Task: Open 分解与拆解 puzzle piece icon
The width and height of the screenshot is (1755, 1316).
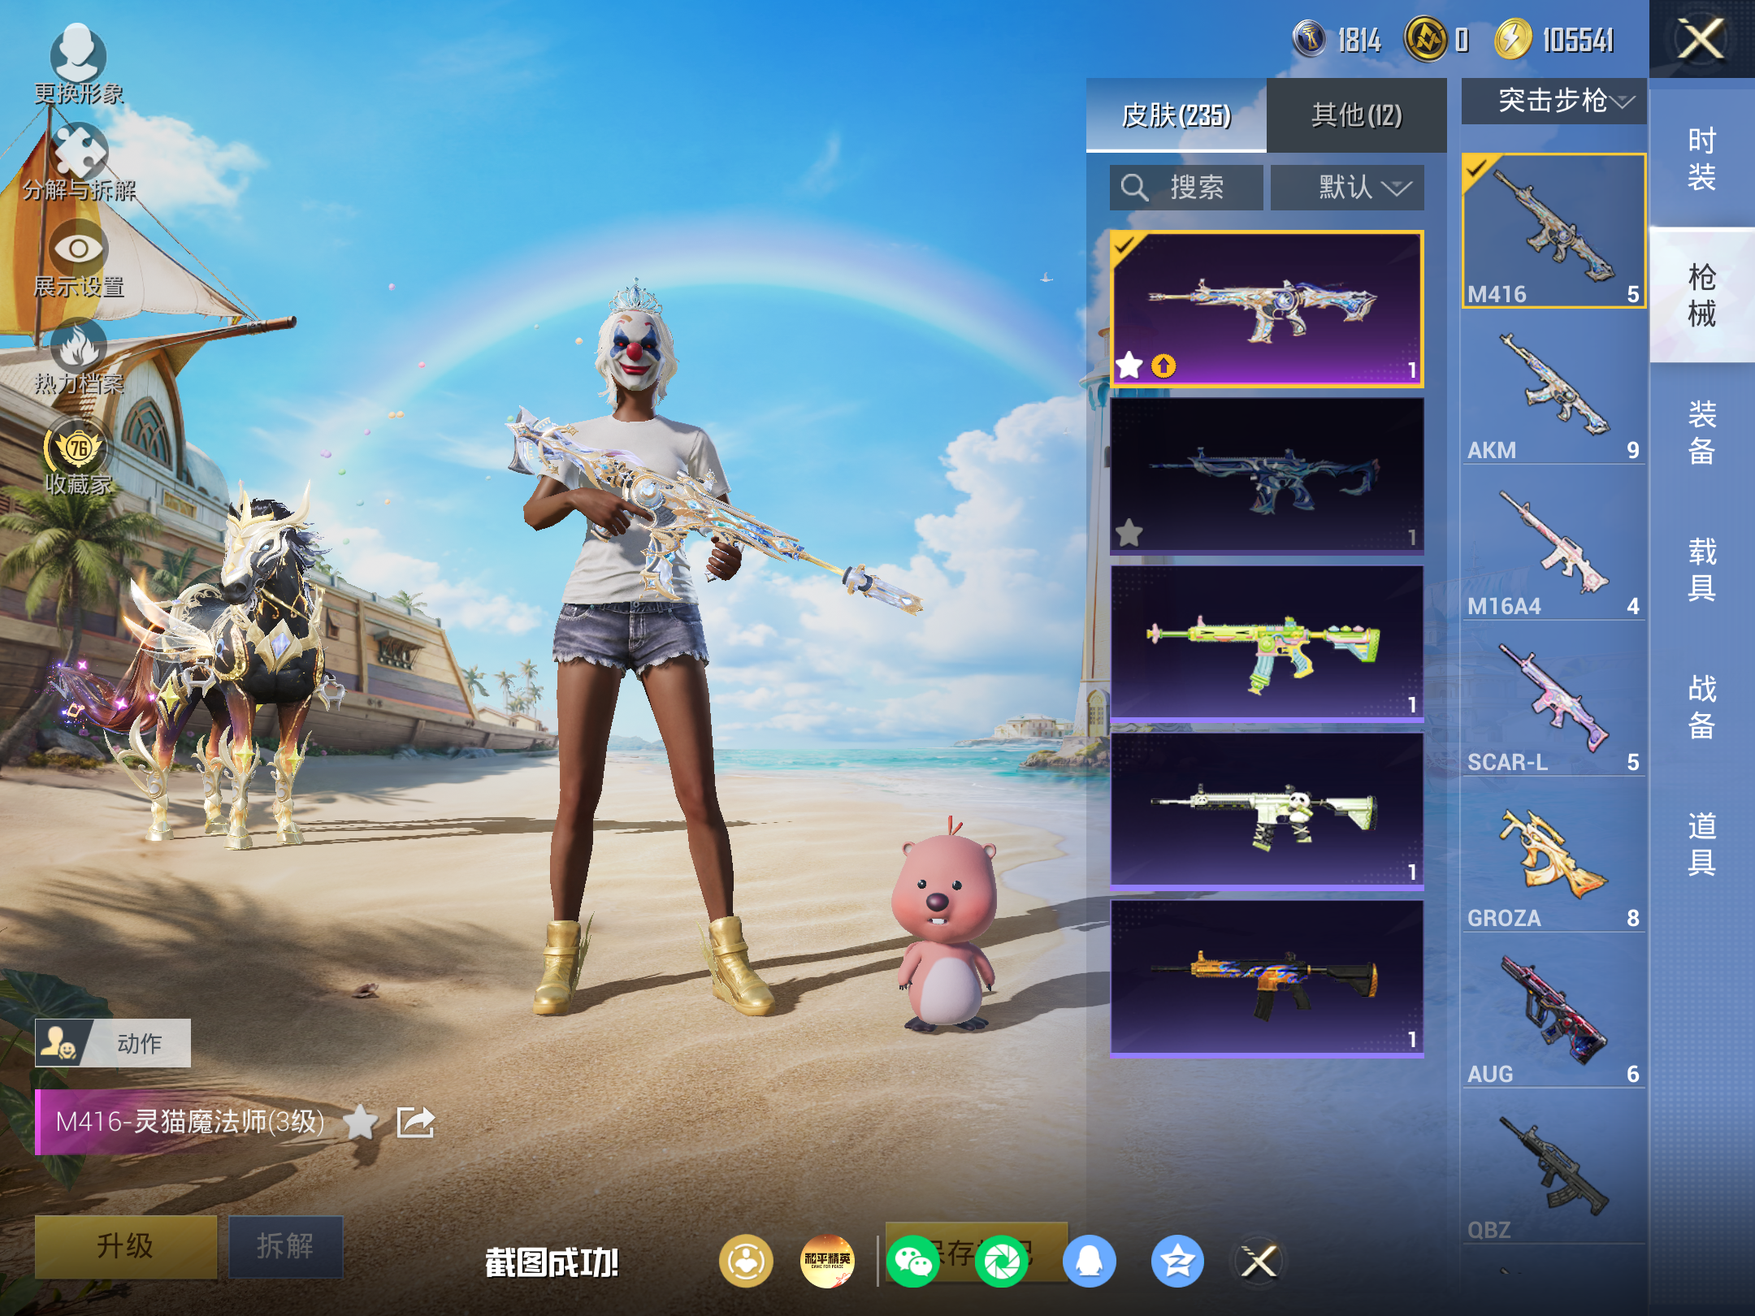Action: point(79,150)
